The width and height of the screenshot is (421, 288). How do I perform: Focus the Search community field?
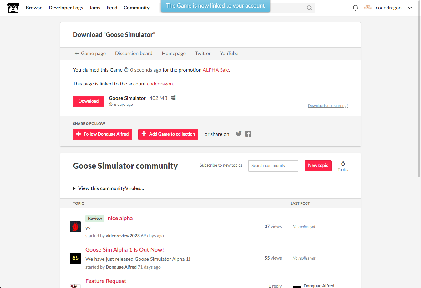[273, 166]
